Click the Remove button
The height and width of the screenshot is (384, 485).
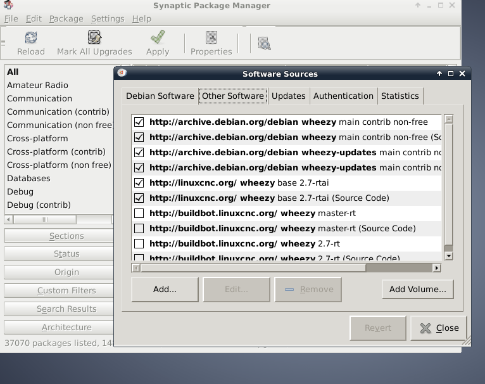click(308, 289)
